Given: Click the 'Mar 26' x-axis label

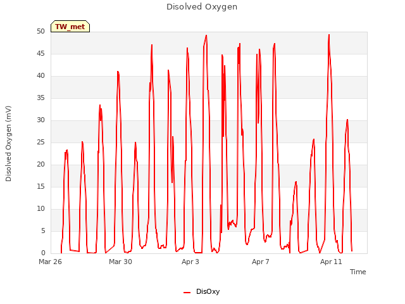Looking at the screenshot, I should tap(51, 262).
